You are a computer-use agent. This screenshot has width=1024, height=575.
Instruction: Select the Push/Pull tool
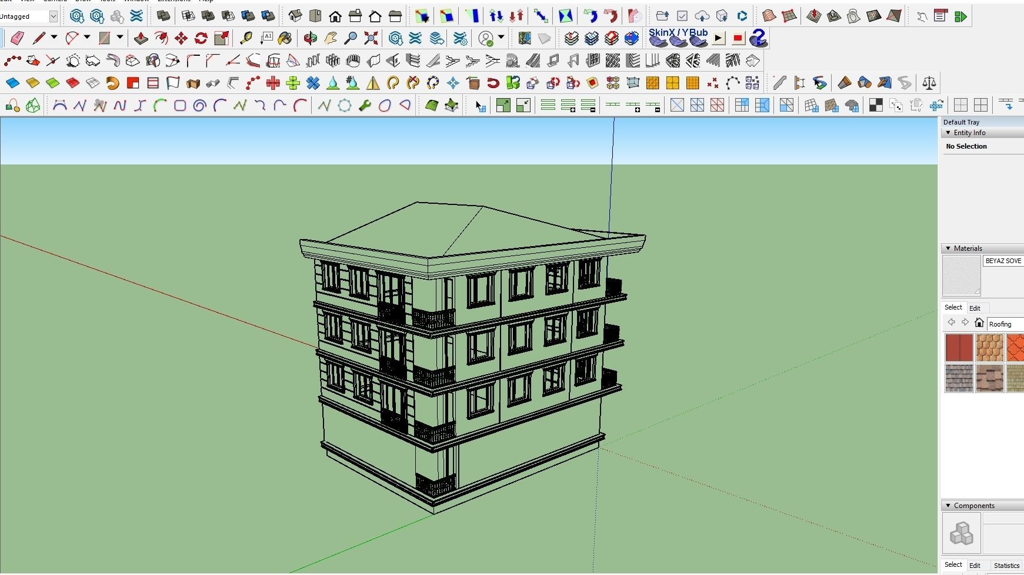[x=141, y=39]
